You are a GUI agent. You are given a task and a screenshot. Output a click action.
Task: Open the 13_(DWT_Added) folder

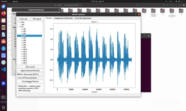coord(153,13)
